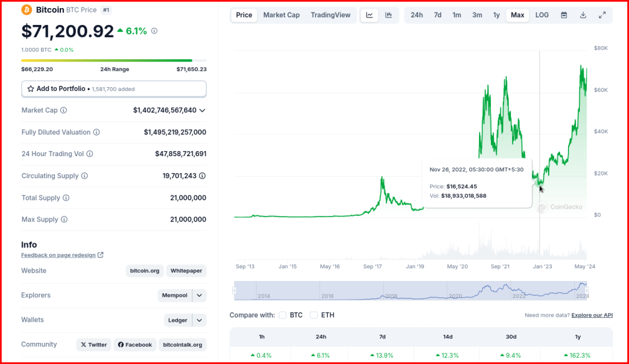Click the left handle of chart range navigator
Screen dimensions: 629x364
pos(235,291)
